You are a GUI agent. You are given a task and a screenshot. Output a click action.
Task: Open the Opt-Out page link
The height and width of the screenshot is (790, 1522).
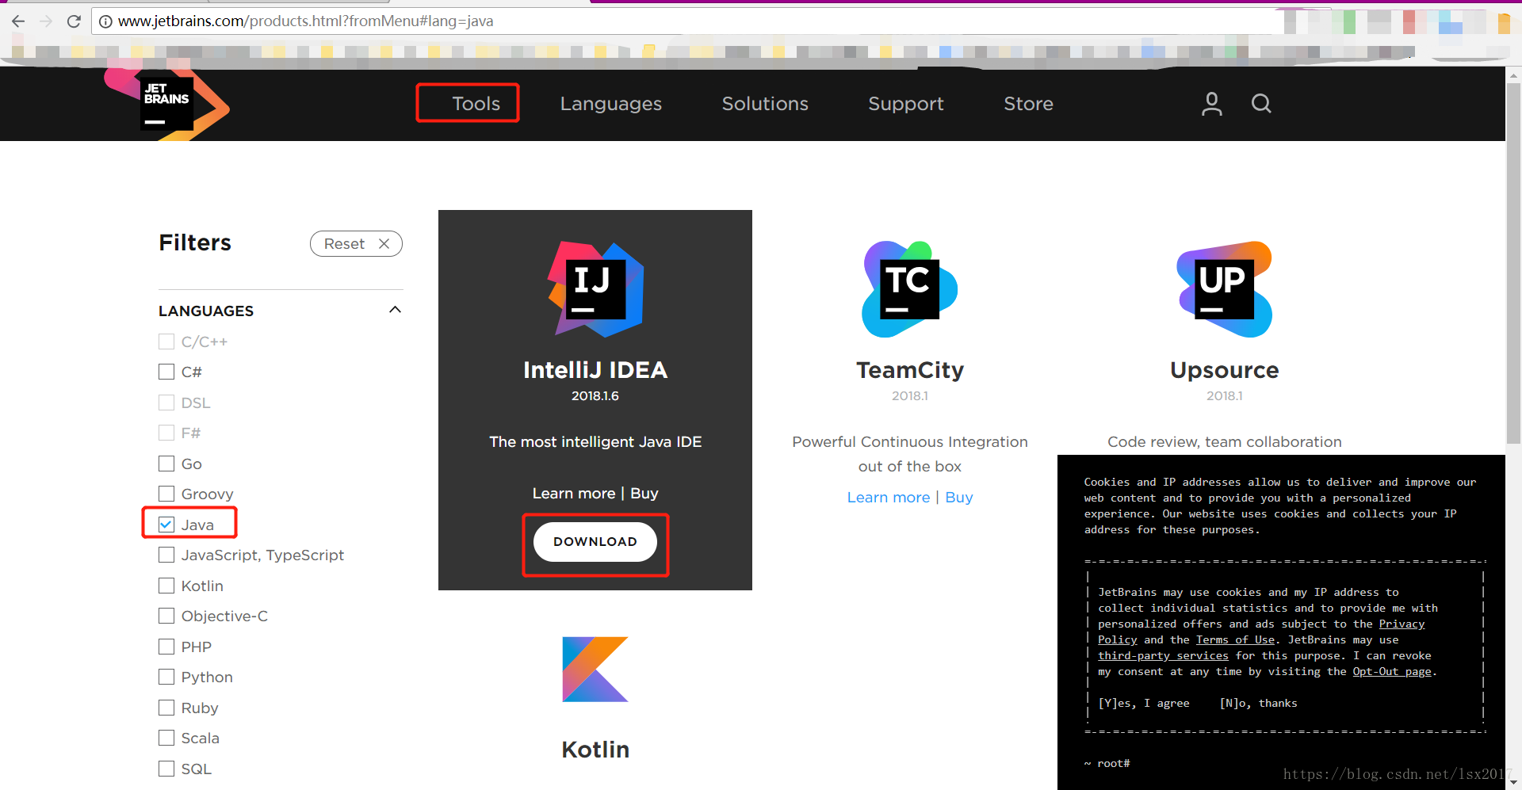(1392, 672)
